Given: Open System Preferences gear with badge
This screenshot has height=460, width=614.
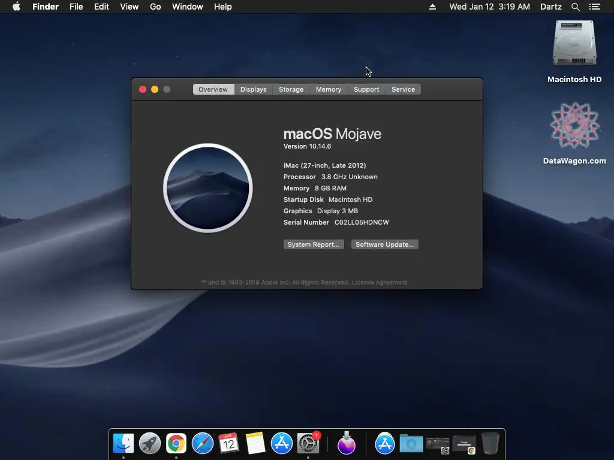Looking at the screenshot, I should point(308,444).
